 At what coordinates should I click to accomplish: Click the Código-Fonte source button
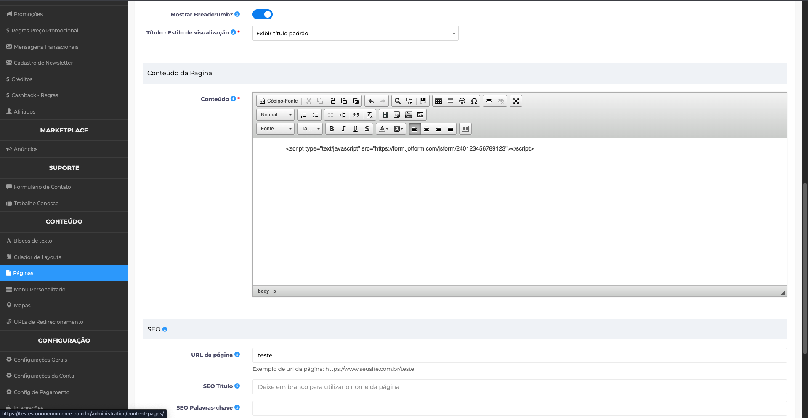tap(279, 101)
